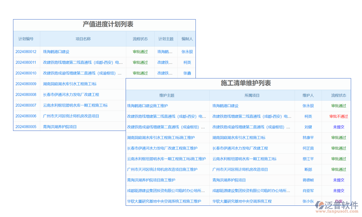Click the 维护人 column header
Image resolution: width=362 pixels, height=217 pixels.
tap(308, 95)
